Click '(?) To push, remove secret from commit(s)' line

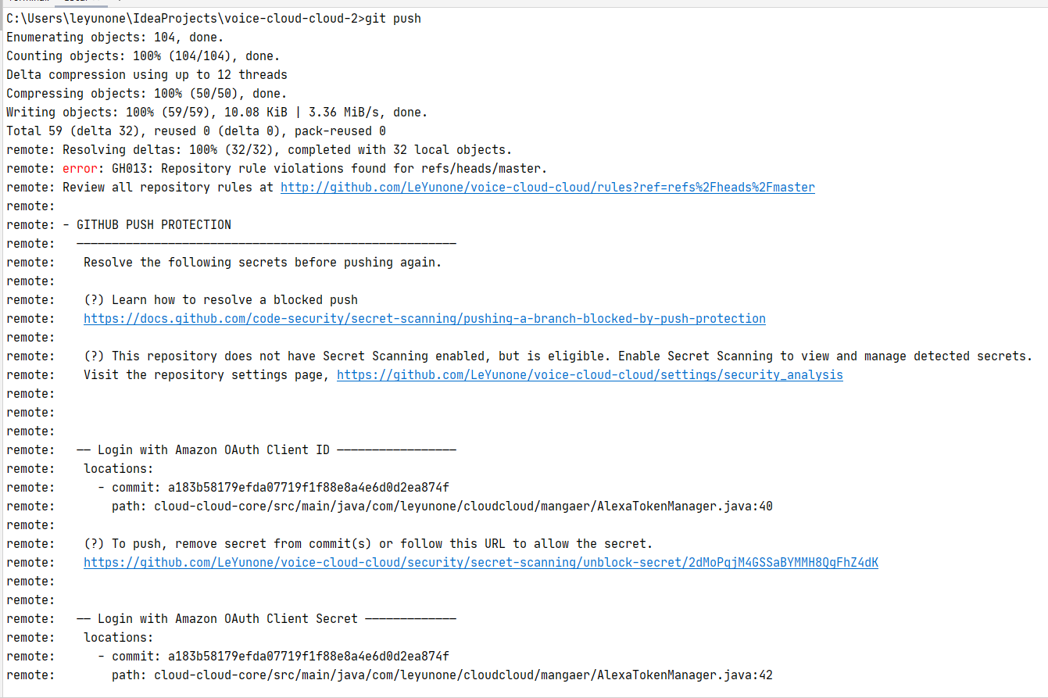[368, 544]
